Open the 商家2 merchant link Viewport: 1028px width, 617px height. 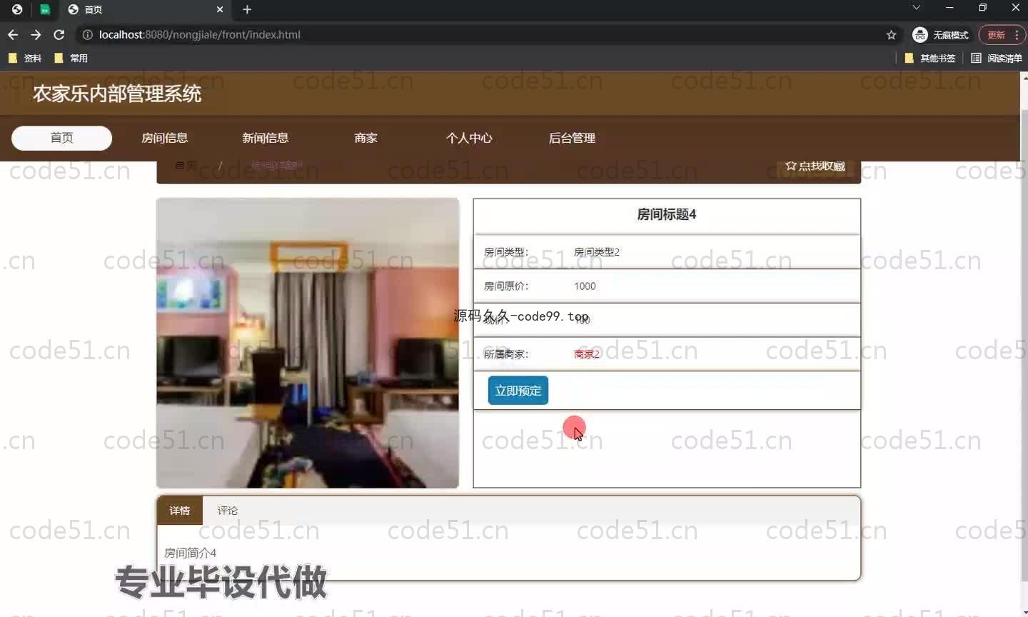point(587,354)
